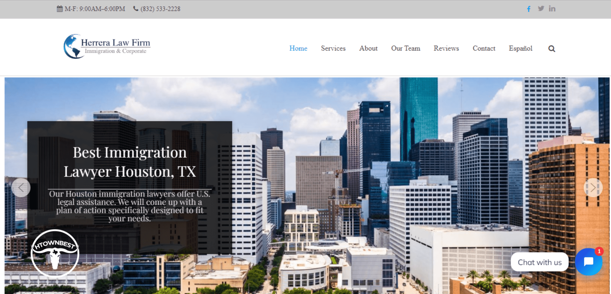Screen dimensions: 611x294
Task: Open the LinkedIn social icon
Action: tap(552, 9)
